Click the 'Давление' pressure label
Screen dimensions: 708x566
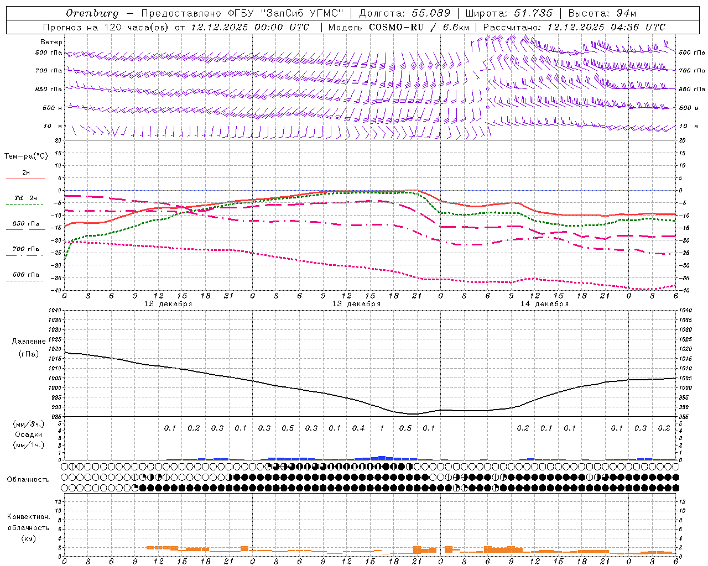tap(29, 342)
